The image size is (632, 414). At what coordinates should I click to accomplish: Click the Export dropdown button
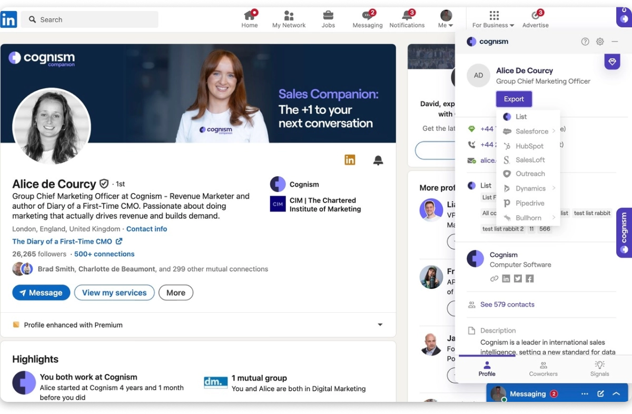(514, 99)
